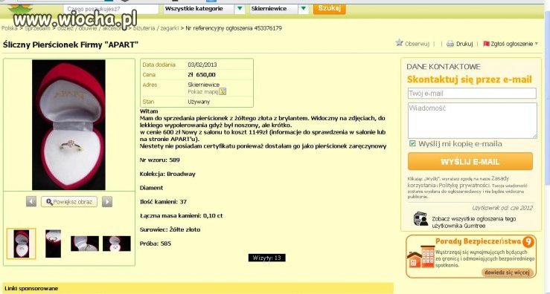Click the Polska breadcrumb link
This screenshot has width=550, height=294.
9,28
